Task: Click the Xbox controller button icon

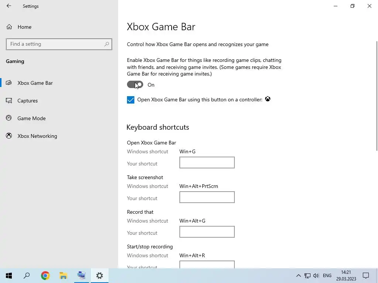Action: [268, 99]
